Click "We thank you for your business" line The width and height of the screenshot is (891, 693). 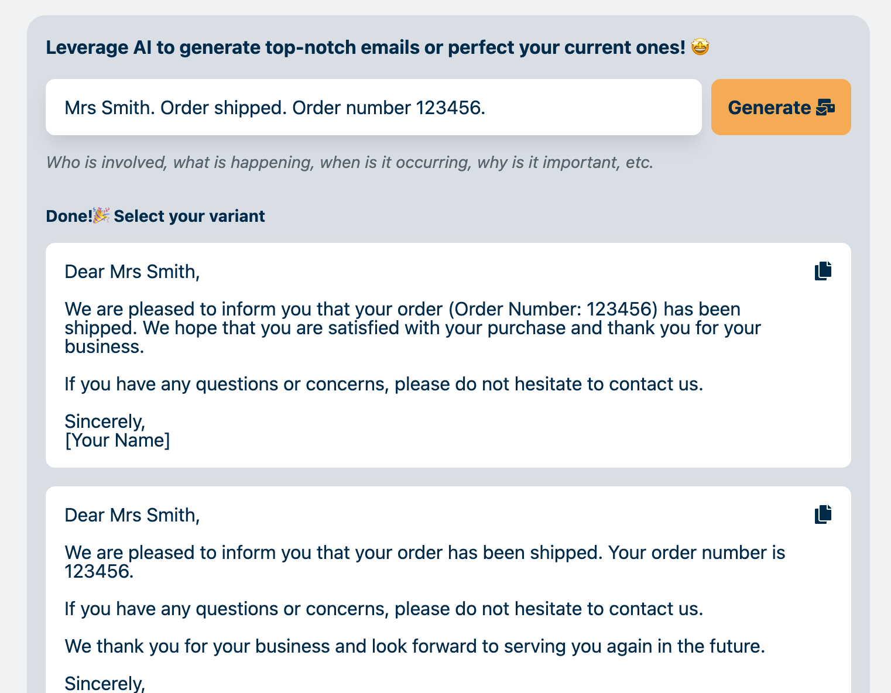pos(414,646)
